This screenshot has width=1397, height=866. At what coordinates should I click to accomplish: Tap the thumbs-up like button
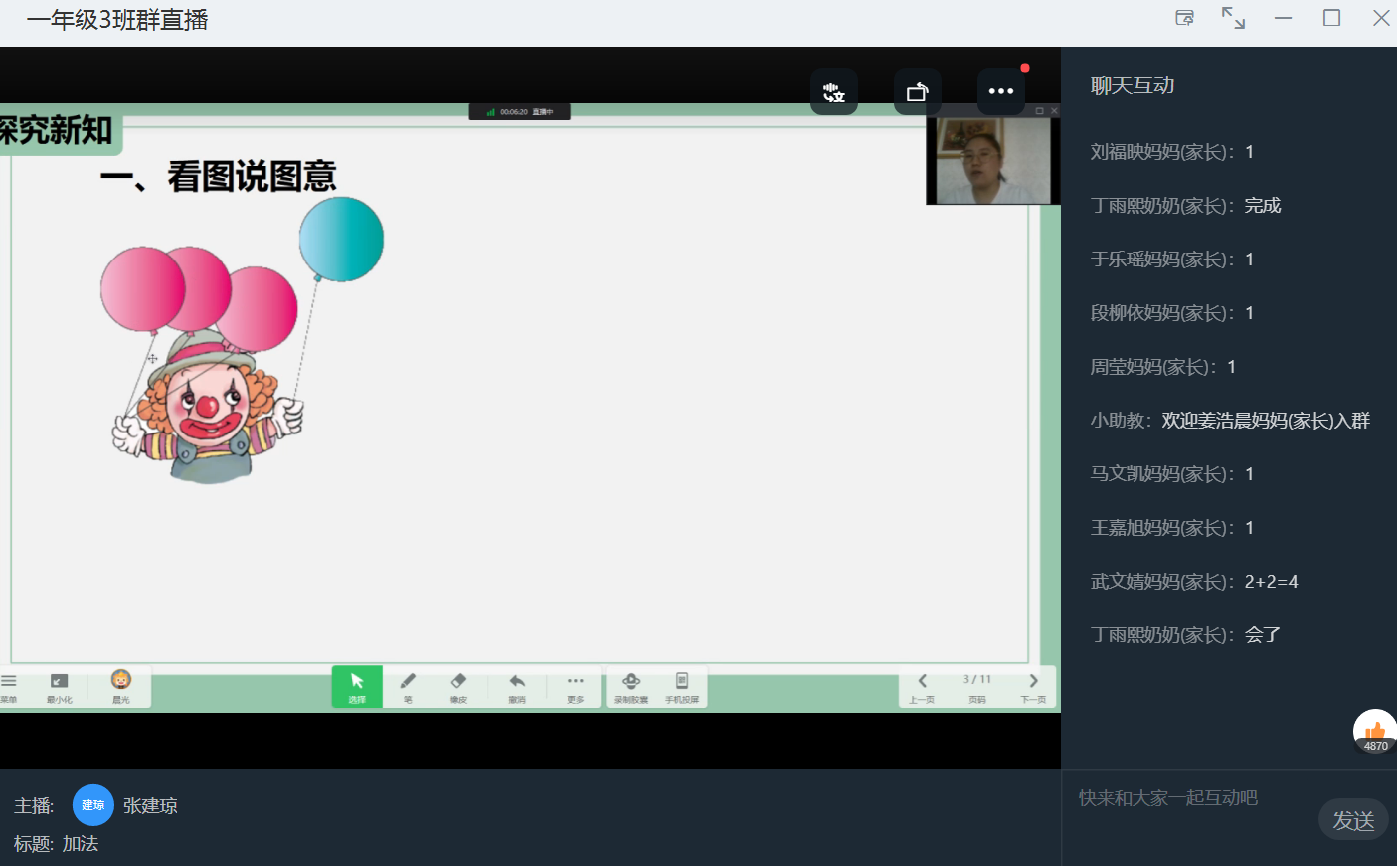click(x=1375, y=733)
